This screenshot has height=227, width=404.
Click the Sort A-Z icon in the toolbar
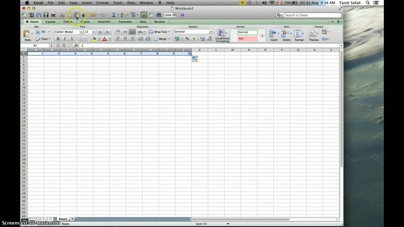tap(123, 15)
